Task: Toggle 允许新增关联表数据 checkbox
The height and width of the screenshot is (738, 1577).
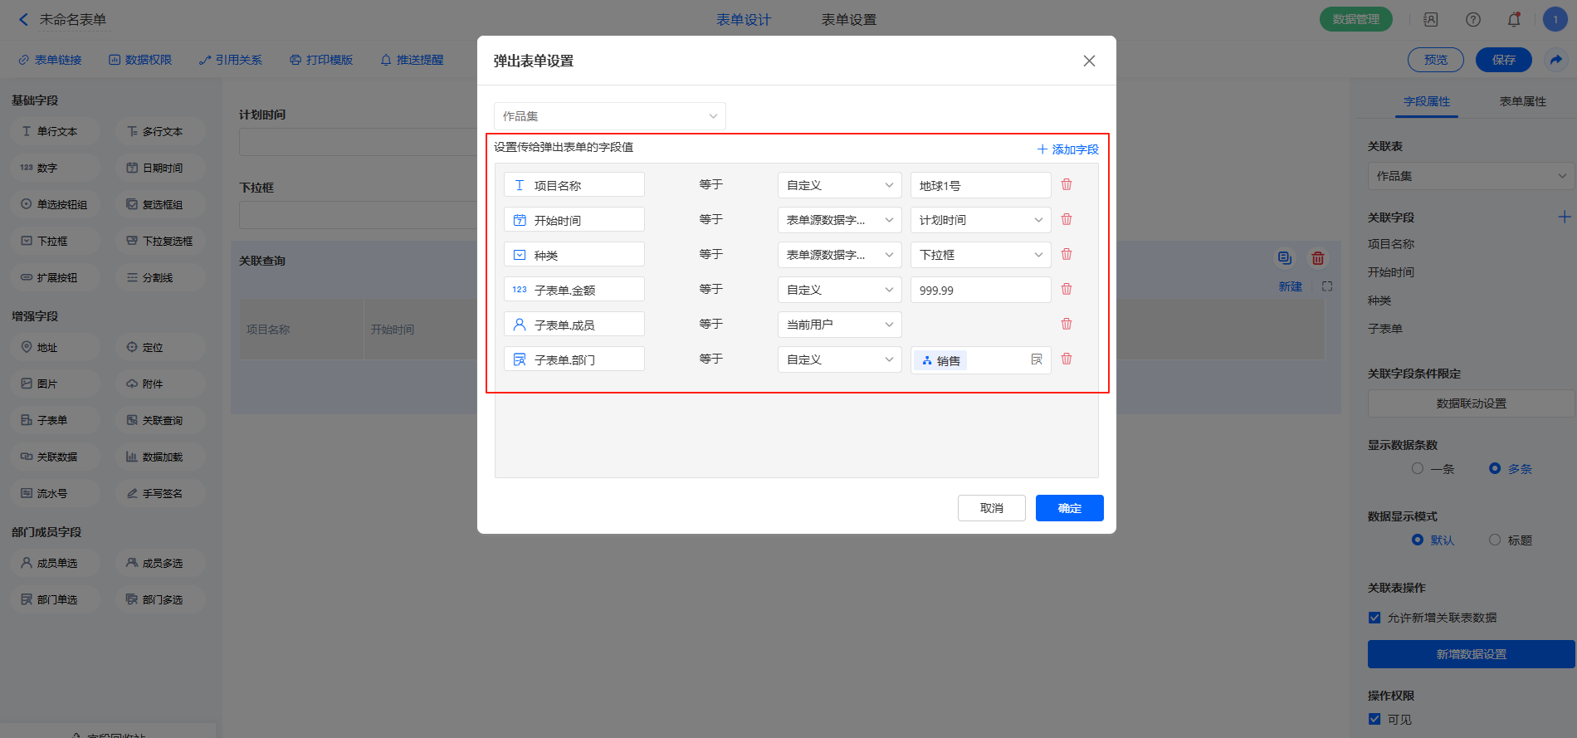Action: coord(1374,618)
